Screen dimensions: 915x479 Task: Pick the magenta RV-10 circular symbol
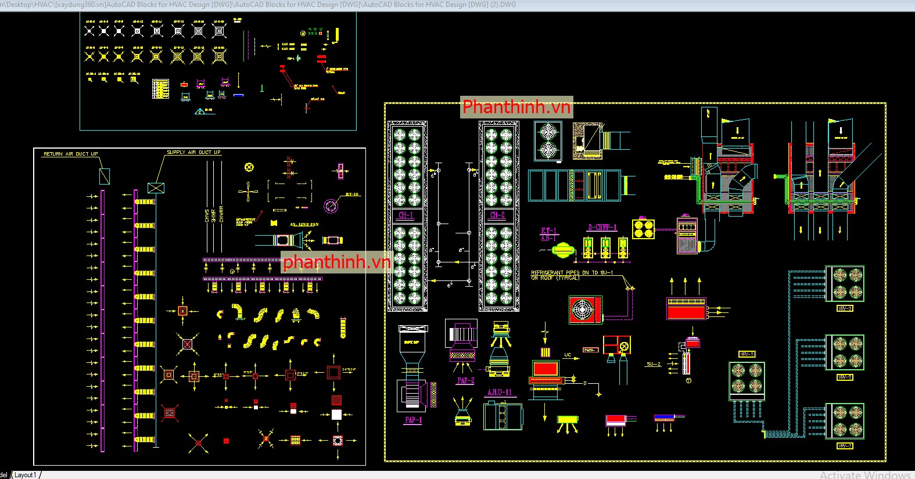coord(331,206)
